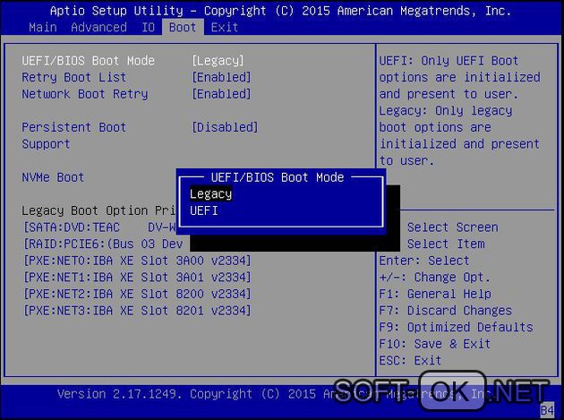Select the PXE:NET2 Slot 8200 boot entry

point(137,294)
